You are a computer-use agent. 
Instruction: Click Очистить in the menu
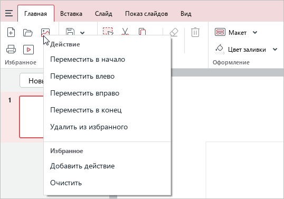107,183
